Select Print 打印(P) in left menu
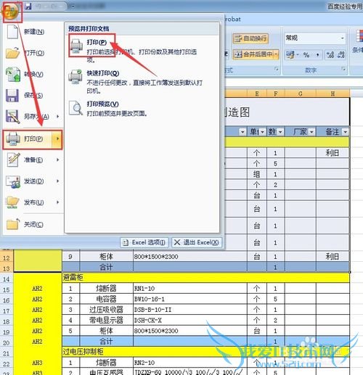Image resolution: width=363 pixels, height=375 pixels. tap(27, 139)
